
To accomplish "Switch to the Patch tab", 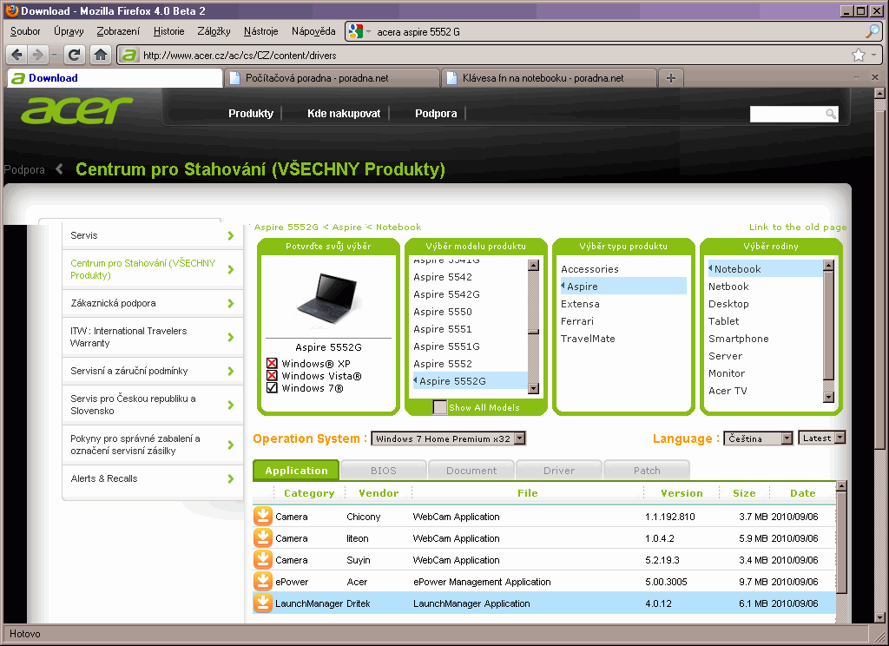I will pyautogui.click(x=647, y=471).
